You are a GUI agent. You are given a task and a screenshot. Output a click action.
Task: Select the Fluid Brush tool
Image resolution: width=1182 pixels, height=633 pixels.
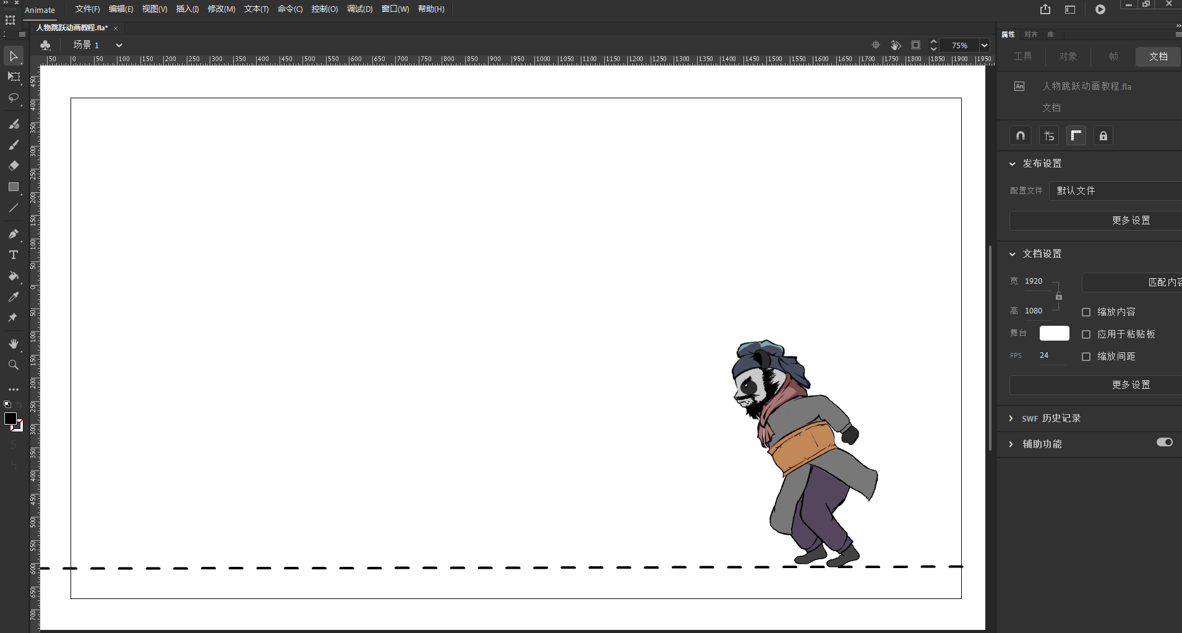click(14, 124)
